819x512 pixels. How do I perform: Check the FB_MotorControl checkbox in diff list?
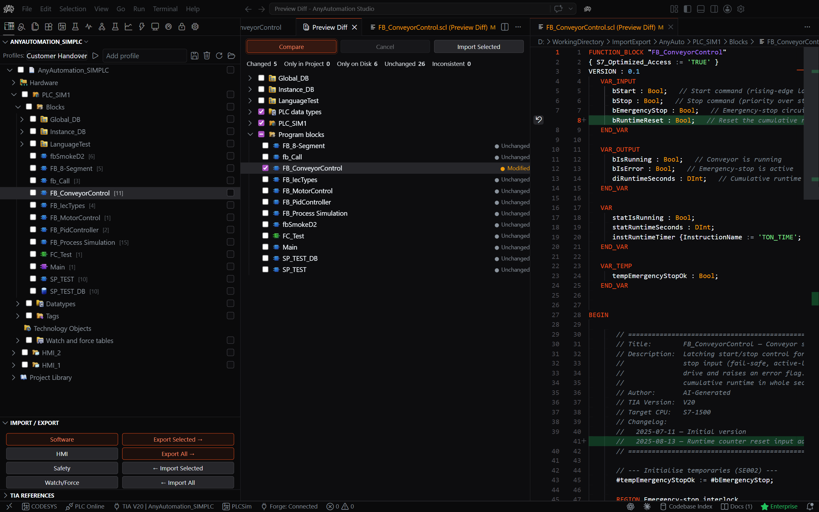(265, 191)
